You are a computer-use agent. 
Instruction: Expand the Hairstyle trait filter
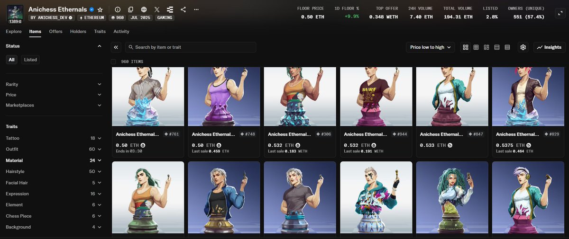click(54, 171)
